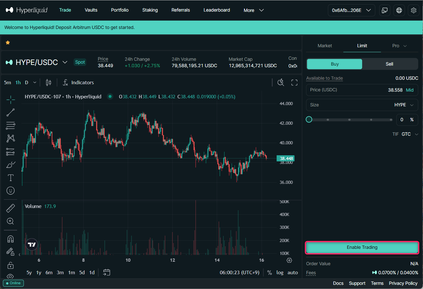
Task: Toggle the Sell order side
Action: point(389,64)
